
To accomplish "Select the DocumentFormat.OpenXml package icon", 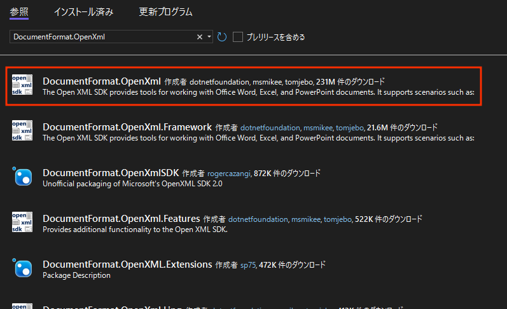I will click(22, 85).
